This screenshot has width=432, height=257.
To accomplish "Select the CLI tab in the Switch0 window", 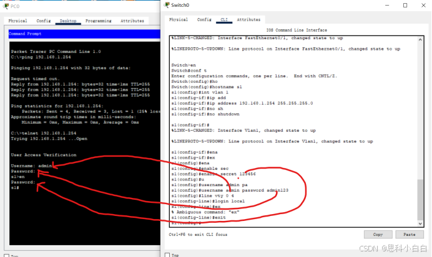I will click(224, 20).
